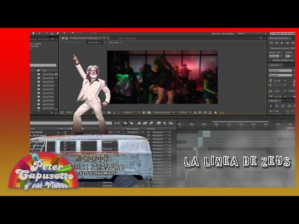Click the Brainstorm icon in timeline
This screenshot has width=299, height=224.
(x=159, y=123)
